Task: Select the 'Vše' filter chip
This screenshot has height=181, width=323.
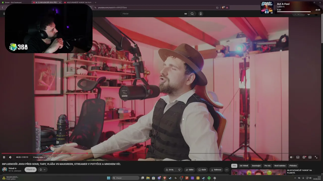Action: 234,166
